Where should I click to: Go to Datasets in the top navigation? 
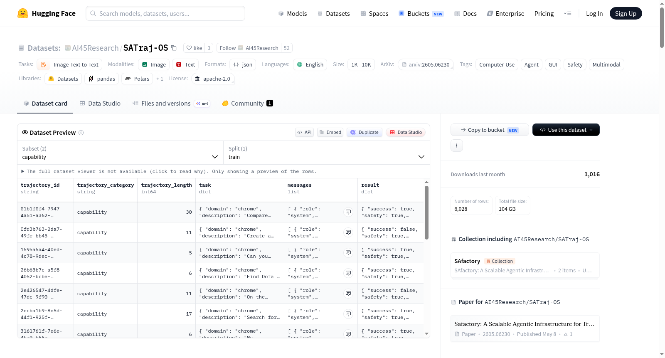pyautogui.click(x=334, y=13)
